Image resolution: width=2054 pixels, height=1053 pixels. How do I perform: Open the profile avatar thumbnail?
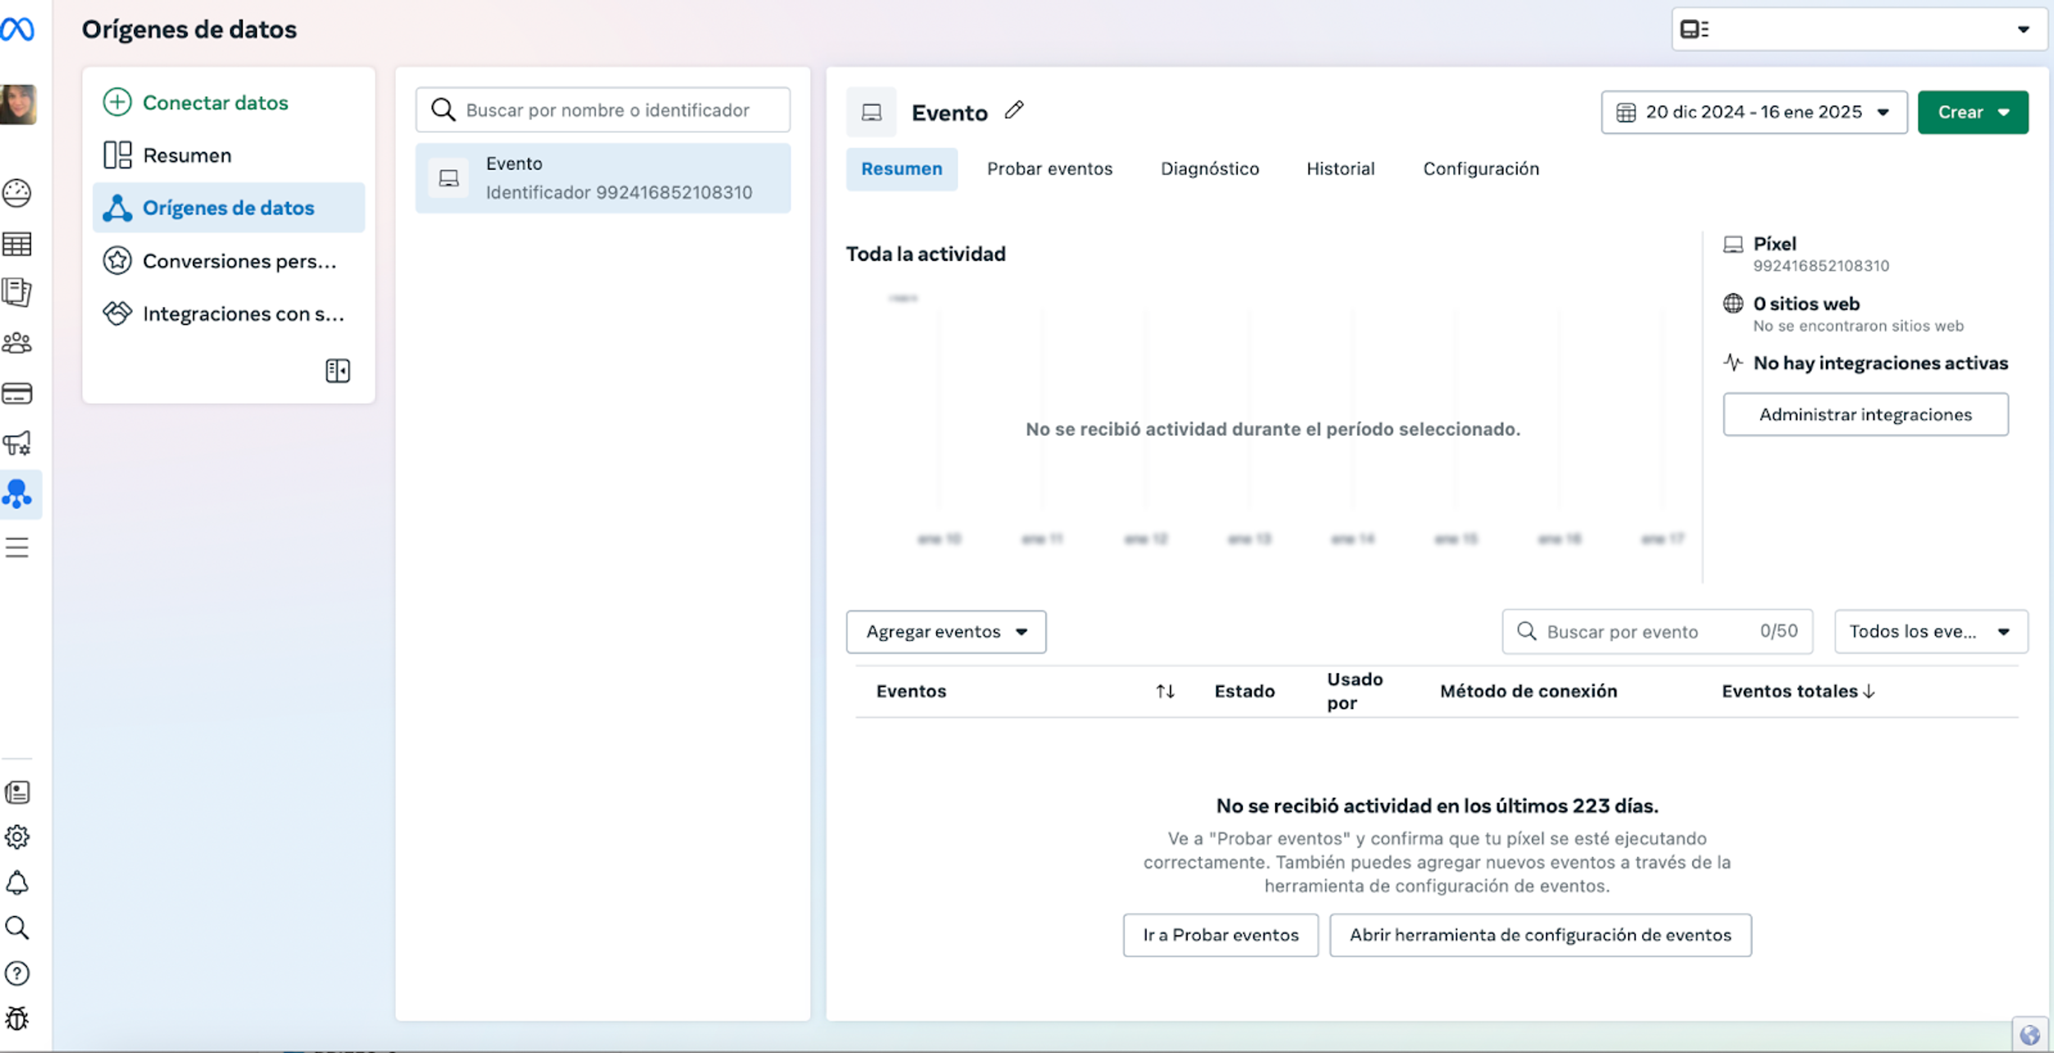point(18,104)
